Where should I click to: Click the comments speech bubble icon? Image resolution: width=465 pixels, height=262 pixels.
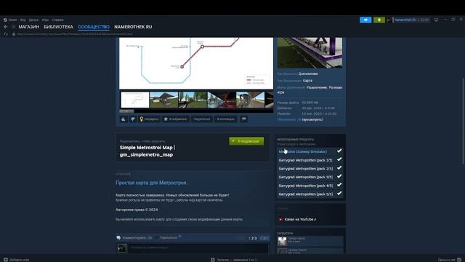point(118,238)
